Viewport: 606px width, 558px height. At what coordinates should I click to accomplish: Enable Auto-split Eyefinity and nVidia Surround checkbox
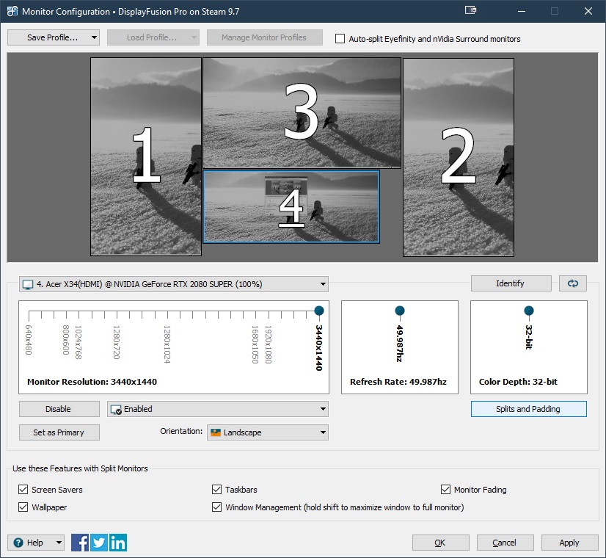340,39
